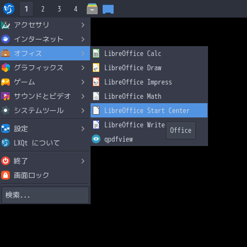The height and width of the screenshot is (247, 247).
Task: Click the Math formula document icon
Action: 96,96
